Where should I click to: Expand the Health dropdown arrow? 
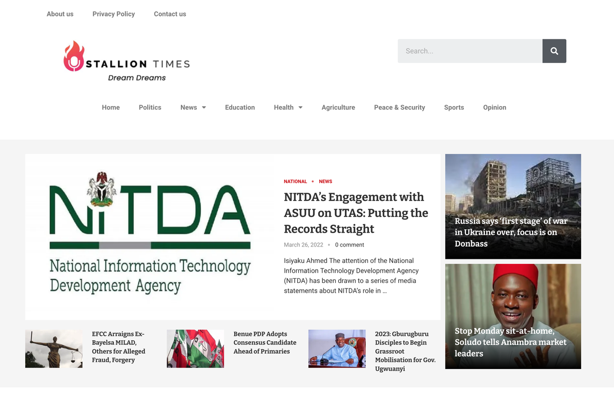point(300,107)
